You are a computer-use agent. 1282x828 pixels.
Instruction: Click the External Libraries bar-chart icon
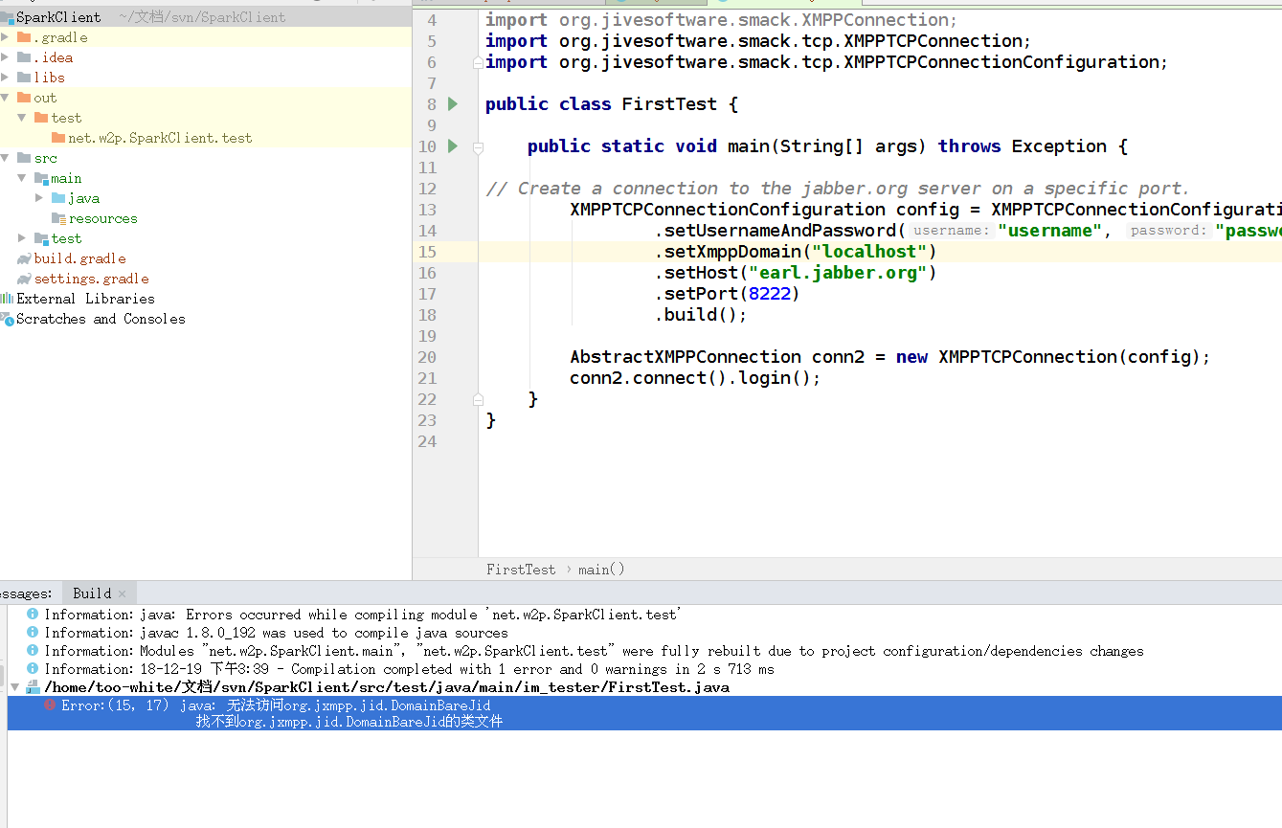pyautogui.click(x=7, y=299)
